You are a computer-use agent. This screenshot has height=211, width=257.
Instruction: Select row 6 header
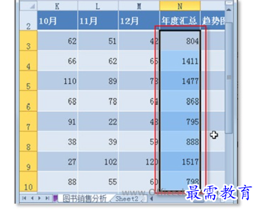(x=29, y=101)
